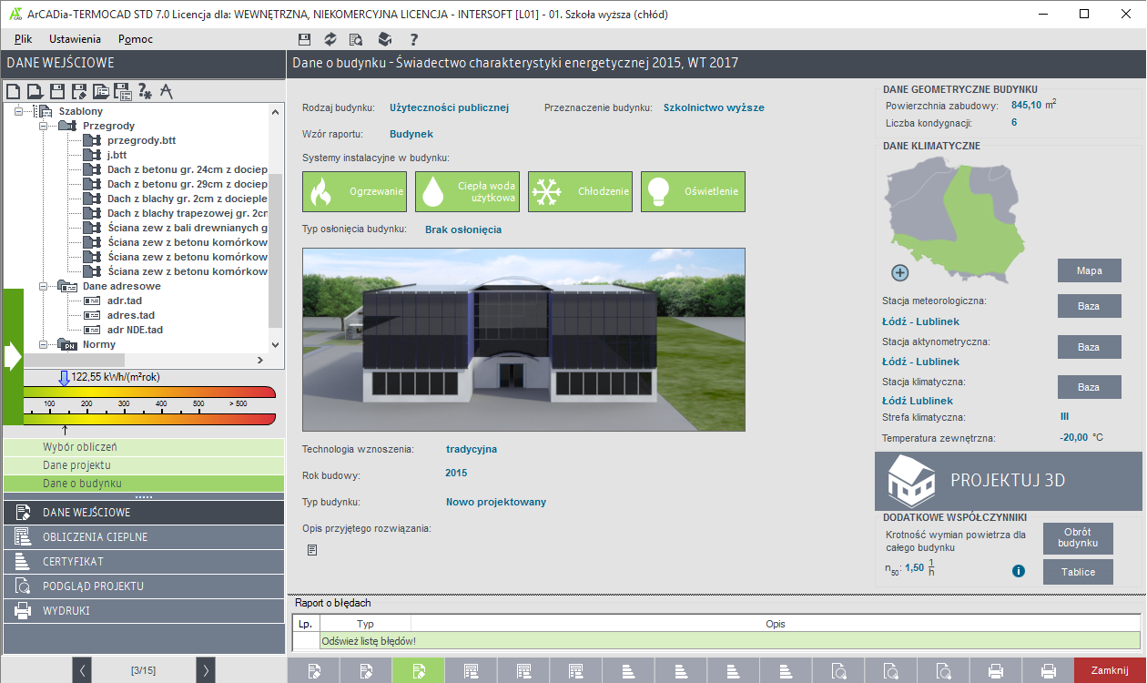This screenshot has height=683, width=1147.
Task: Click the Poland climate zone map
Action: pyautogui.click(x=955, y=222)
